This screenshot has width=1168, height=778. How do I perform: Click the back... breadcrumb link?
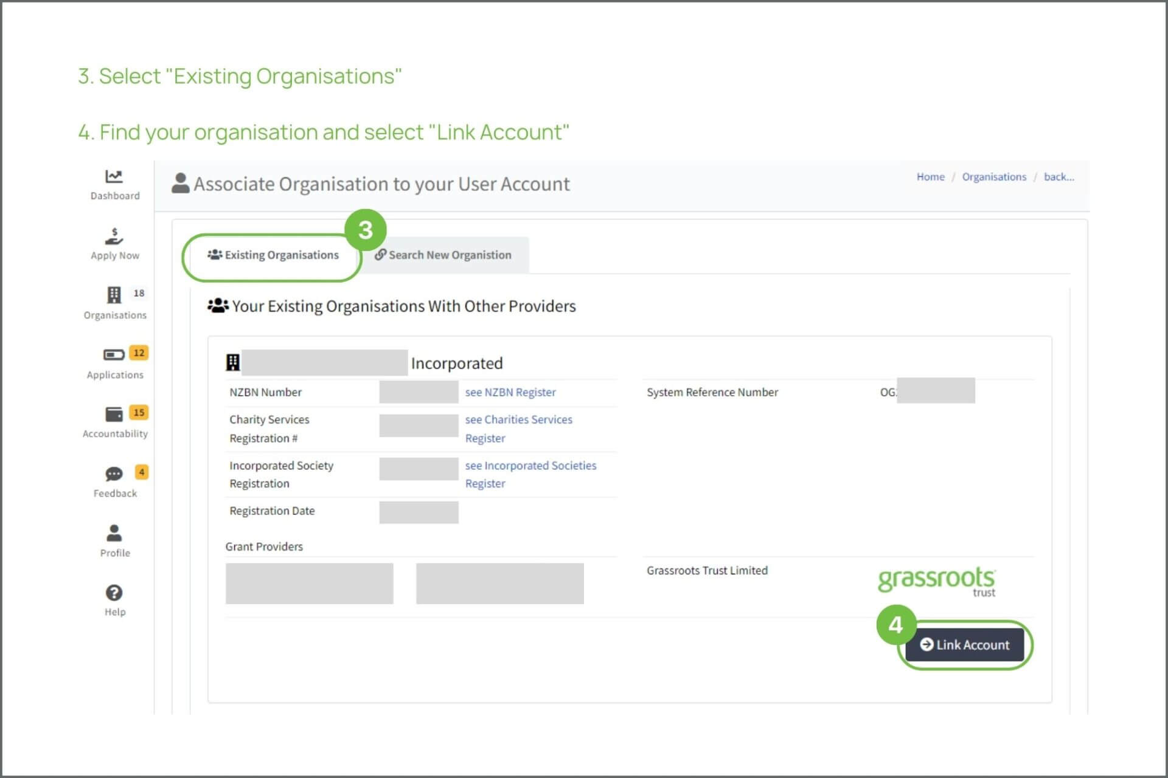coord(1058,177)
